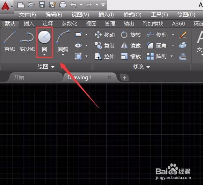Expand the hatch tool dropdown arrow
Viewport: 203px width, 185px height.
86,56
